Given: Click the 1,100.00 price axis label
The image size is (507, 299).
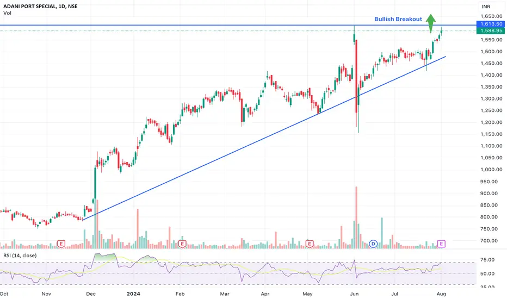Looking at the screenshot, I should [x=491, y=146].
